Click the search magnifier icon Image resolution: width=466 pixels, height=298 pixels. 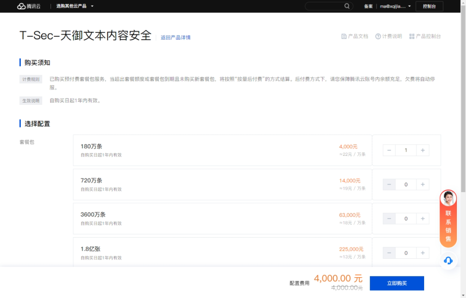(x=347, y=6)
